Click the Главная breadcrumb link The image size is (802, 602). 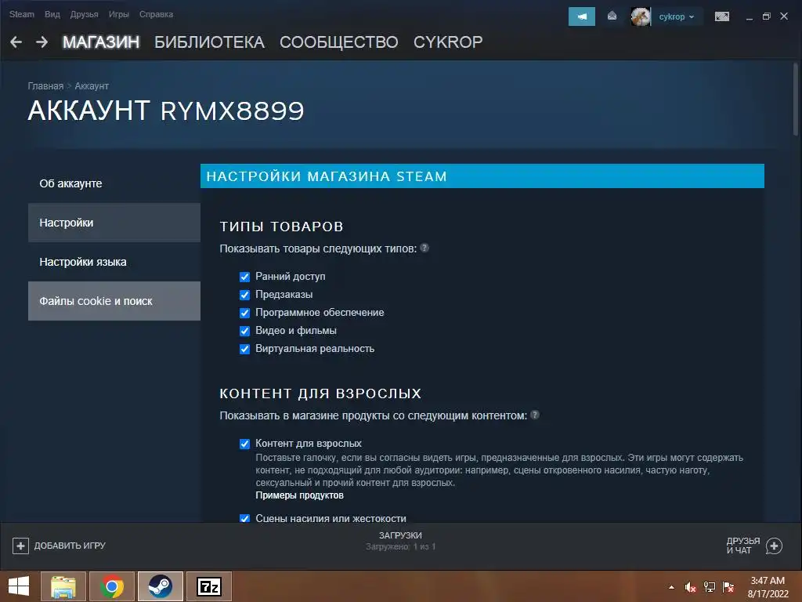point(45,86)
